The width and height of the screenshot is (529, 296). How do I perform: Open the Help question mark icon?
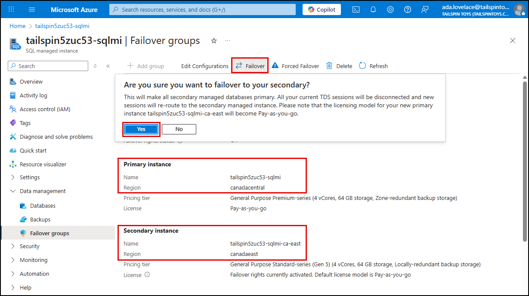407,9
